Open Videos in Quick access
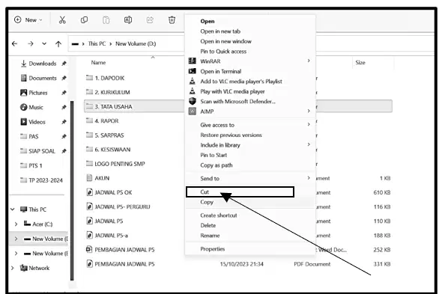Viewport: 439px width, 294px height. pos(33,122)
